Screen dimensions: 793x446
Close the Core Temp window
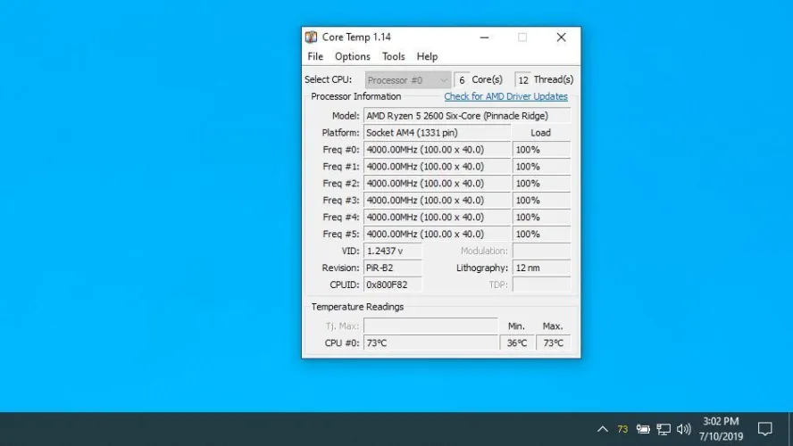(561, 37)
